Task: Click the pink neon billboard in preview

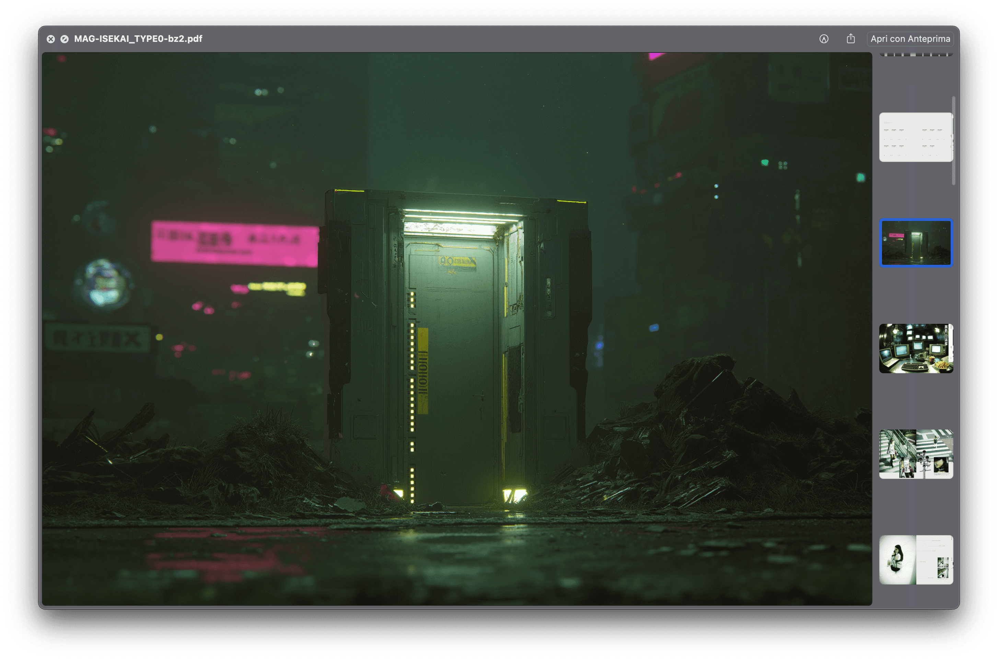Action: click(234, 243)
